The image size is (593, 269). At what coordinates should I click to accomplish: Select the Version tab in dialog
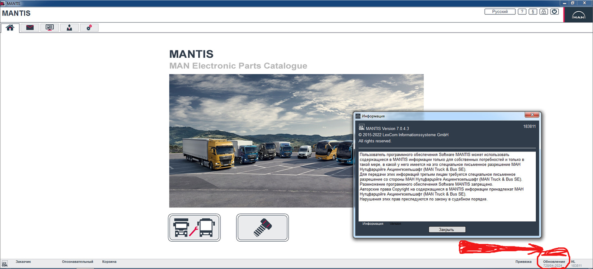pos(395,224)
